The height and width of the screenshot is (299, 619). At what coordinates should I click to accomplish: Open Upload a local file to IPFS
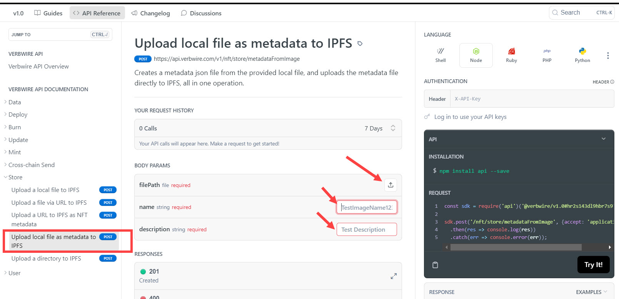tap(45, 190)
